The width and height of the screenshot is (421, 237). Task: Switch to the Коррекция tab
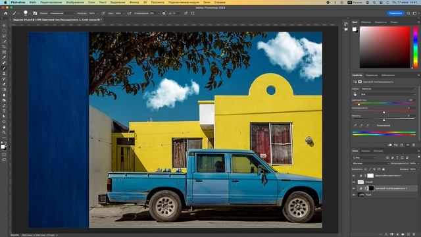click(372, 75)
